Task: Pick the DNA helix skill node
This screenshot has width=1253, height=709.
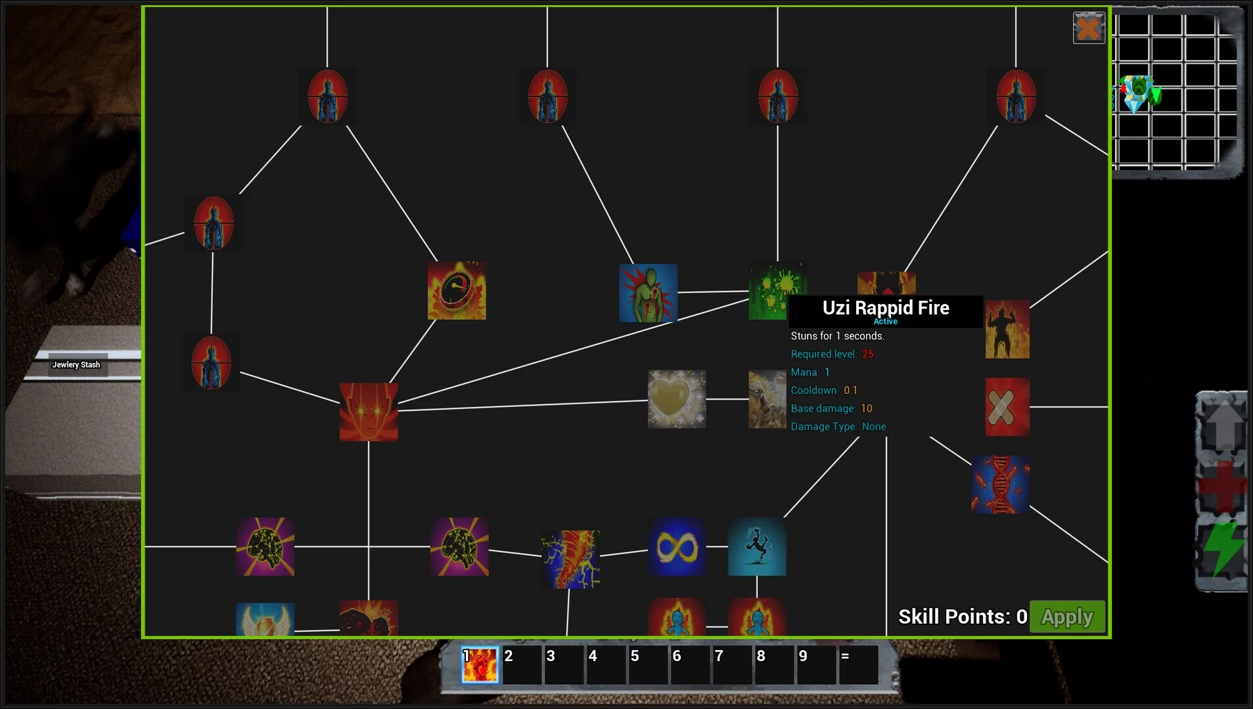Action: point(1001,484)
